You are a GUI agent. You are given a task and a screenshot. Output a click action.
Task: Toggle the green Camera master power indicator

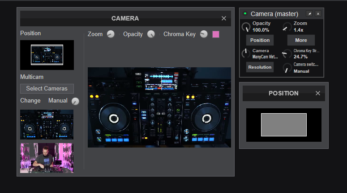(245, 14)
